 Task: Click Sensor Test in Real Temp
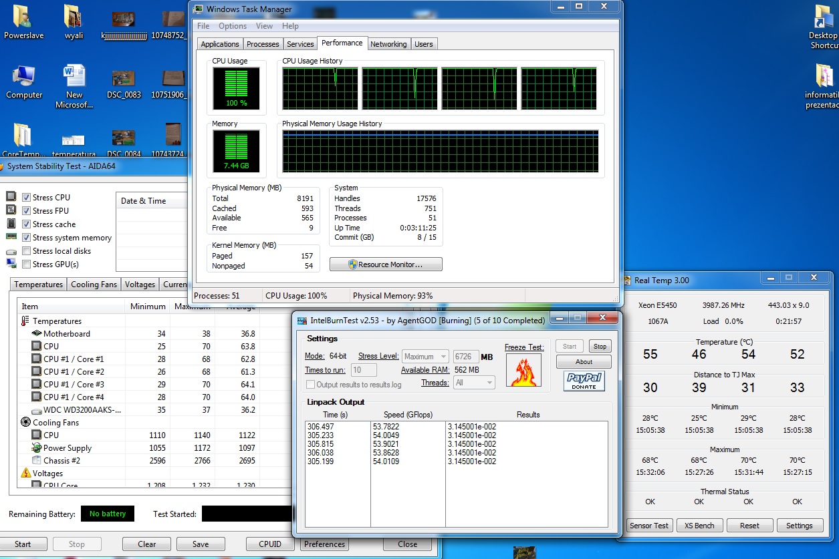[x=648, y=526]
